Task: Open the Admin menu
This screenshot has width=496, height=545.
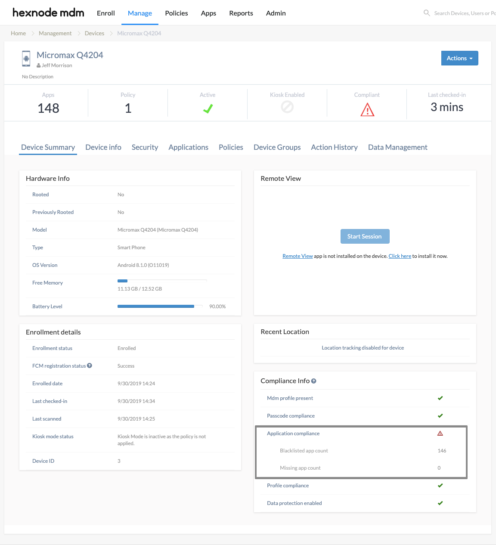Action: (276, 13)
